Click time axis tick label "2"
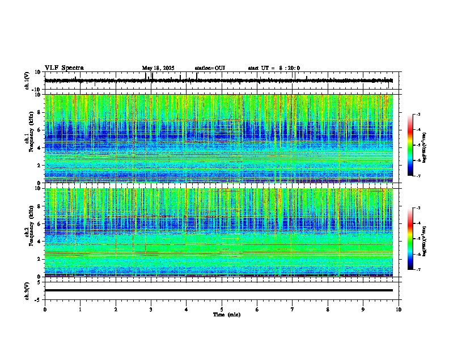449x347 pixels. (116, 310)
